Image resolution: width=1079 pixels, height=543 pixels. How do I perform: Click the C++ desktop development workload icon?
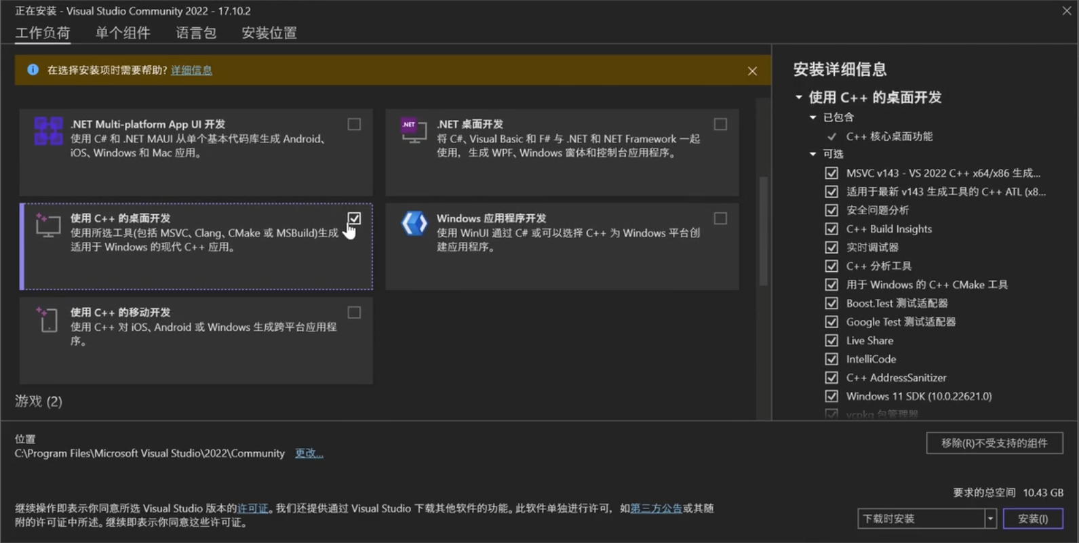[x=48, y=225]
